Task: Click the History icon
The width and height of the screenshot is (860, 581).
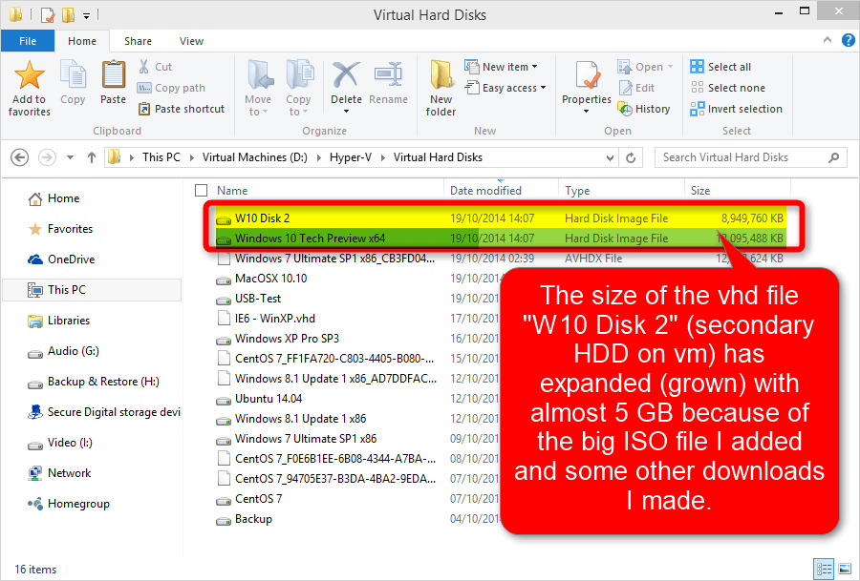Action: (625, 109)
